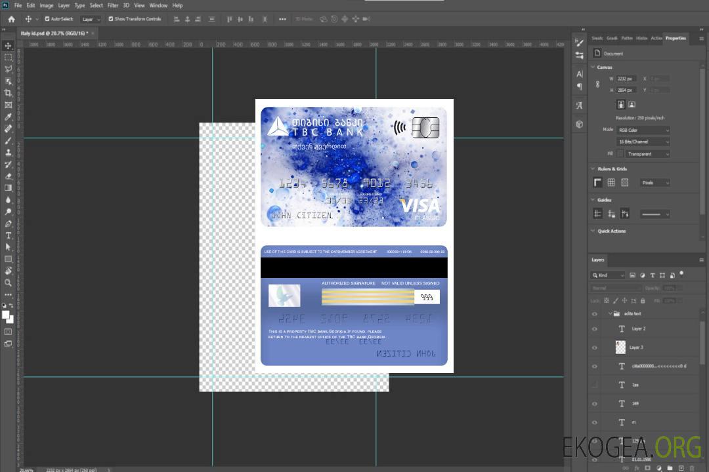Set canvas to landscape orientation
This screenshot has height=472, width=709.
pyautogui.click(x=632, y=105)
